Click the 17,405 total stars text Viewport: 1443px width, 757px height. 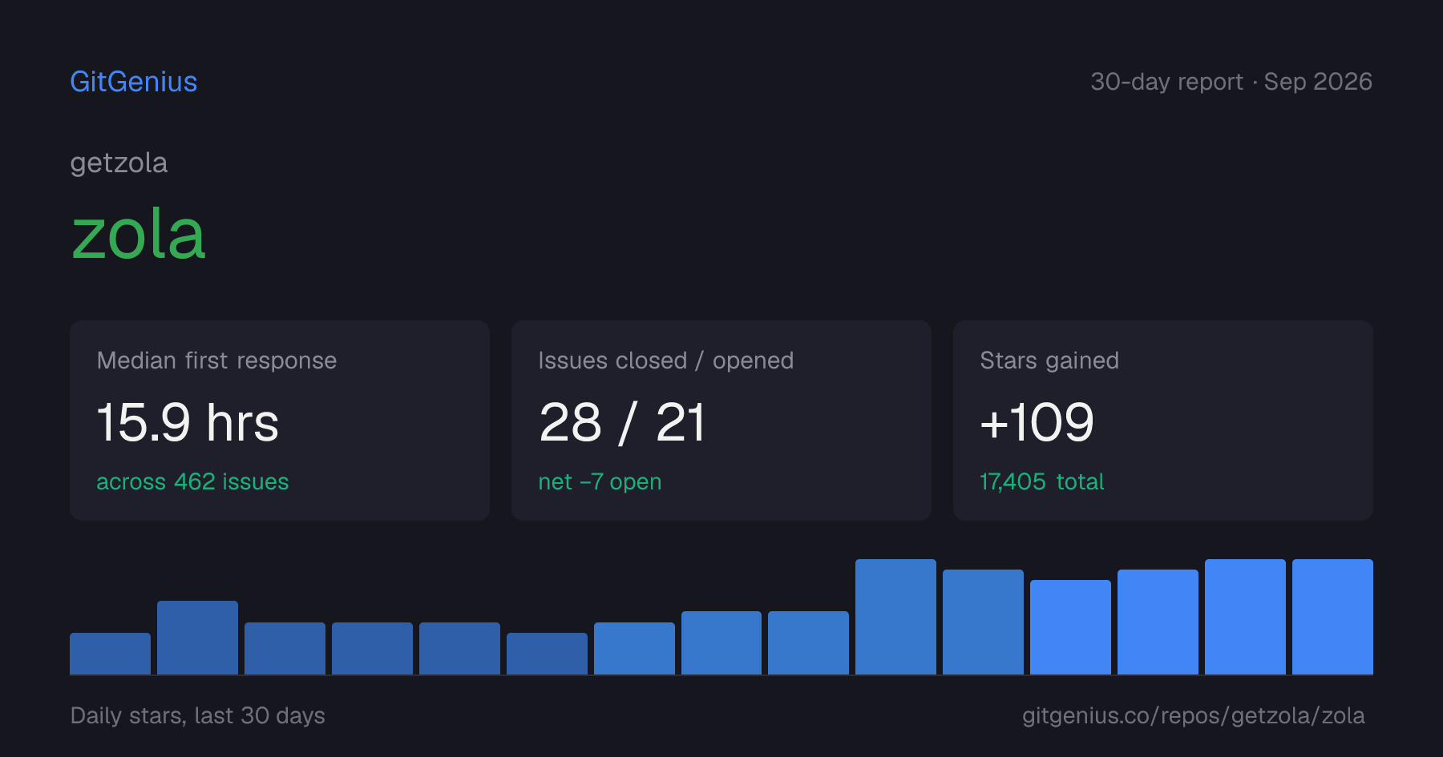tap(1041, 481)
